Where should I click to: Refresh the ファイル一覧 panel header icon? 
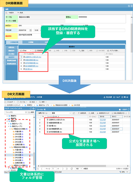(x=128, y=110)
